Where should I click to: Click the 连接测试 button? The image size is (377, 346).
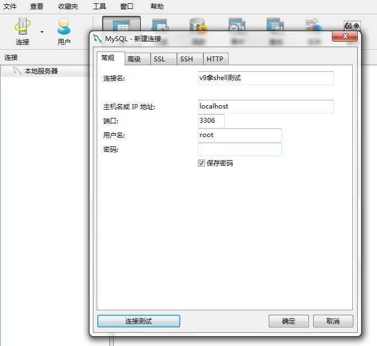(138, 321)
